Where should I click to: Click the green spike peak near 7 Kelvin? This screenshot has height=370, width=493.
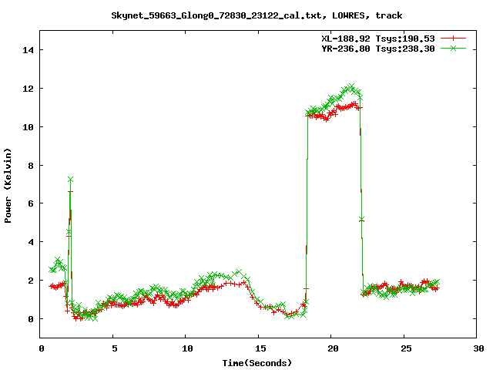[70, 179]
